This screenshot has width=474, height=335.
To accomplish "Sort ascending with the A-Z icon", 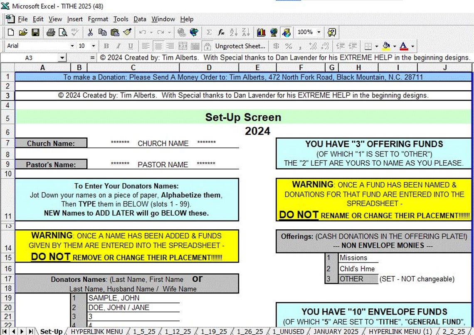I will click(x=233, y=32).
